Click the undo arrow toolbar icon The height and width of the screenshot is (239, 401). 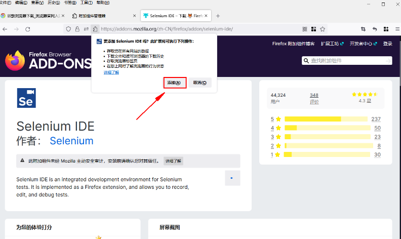point(375,29)
